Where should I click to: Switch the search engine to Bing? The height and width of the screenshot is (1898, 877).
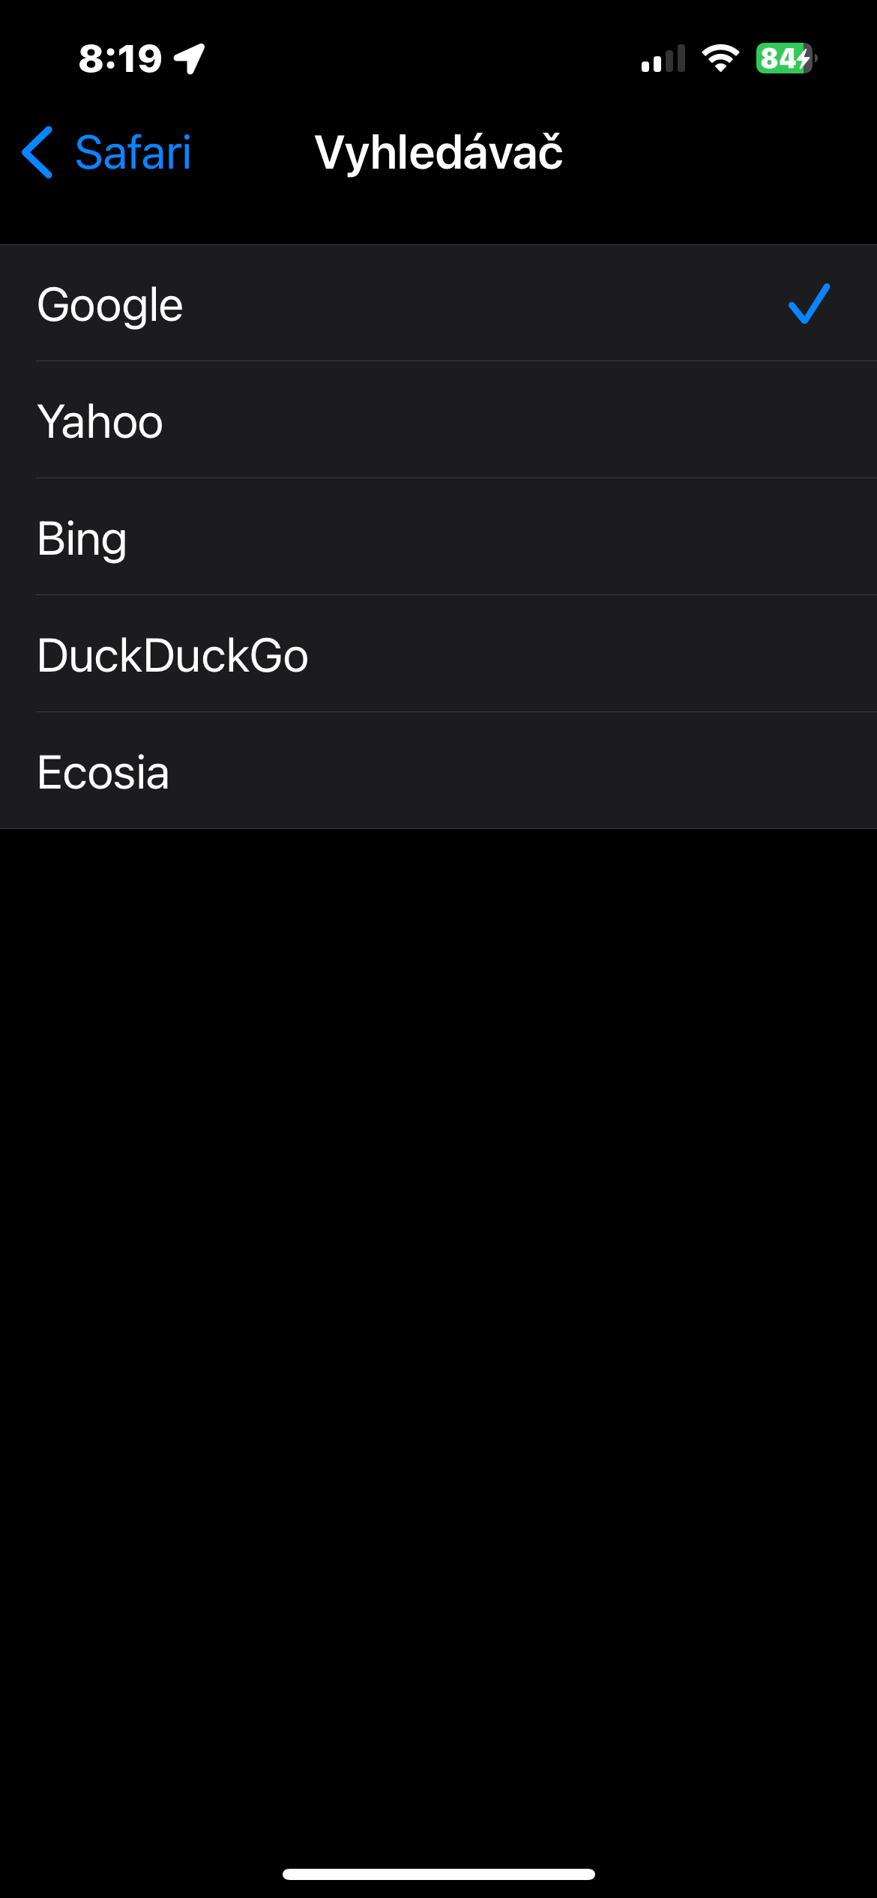82,538
